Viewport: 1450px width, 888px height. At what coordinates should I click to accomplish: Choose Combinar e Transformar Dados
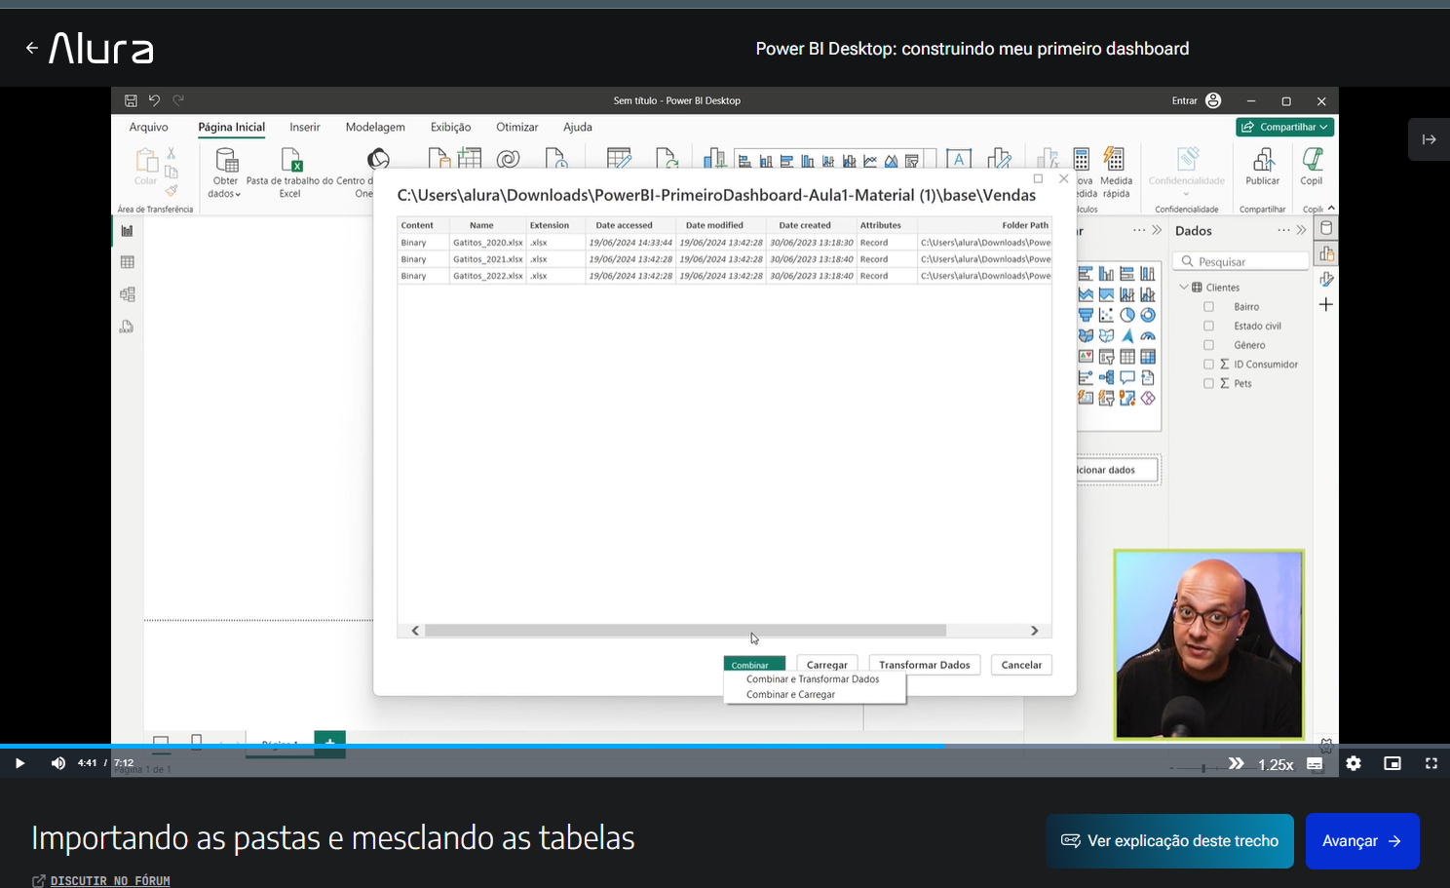(813, 679)
